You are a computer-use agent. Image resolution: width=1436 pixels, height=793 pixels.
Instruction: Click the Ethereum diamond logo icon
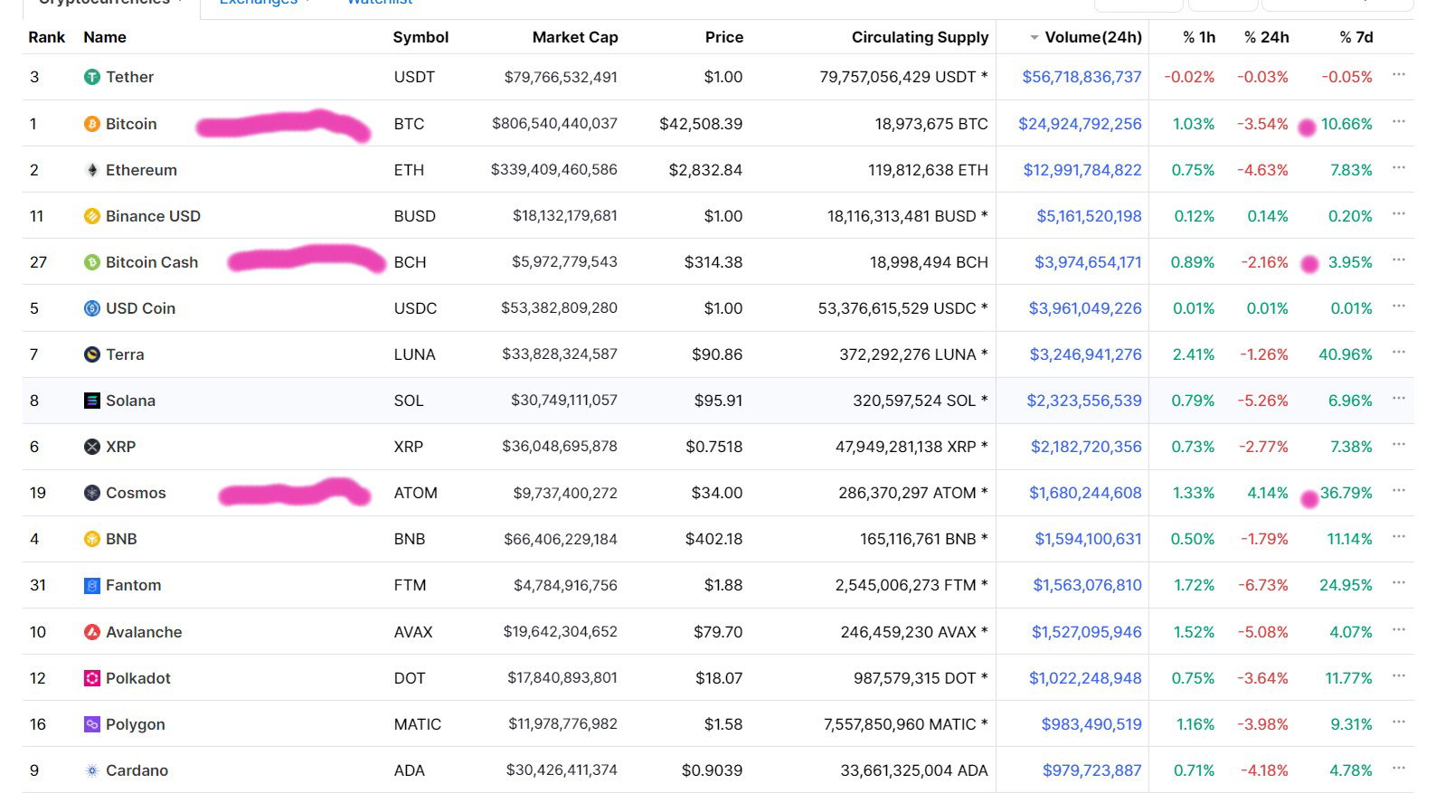click(91, 170)
